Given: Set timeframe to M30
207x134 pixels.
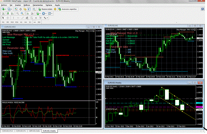Looking at the screenshot, I should (17, 22).
